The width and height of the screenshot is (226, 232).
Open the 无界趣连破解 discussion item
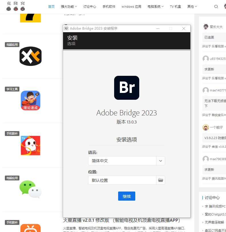[214, 222]
